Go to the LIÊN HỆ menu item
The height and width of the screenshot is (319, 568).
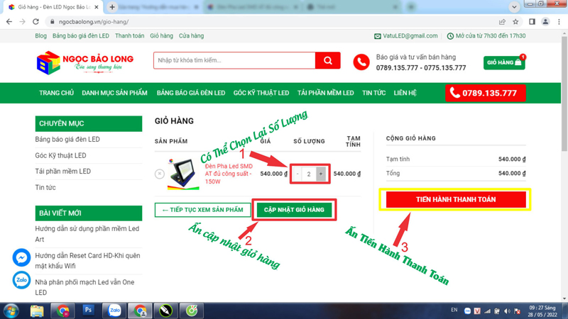click(405, 93)
